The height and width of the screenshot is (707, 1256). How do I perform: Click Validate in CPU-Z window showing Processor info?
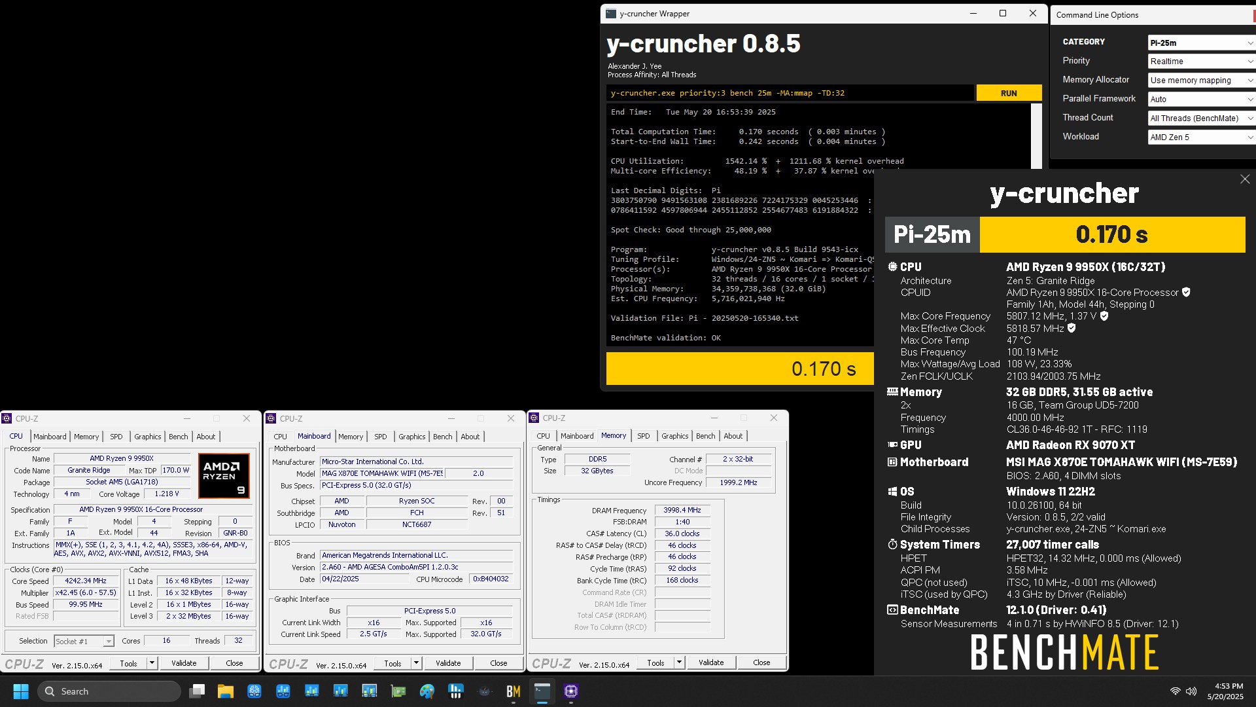(x=184, y=663)
